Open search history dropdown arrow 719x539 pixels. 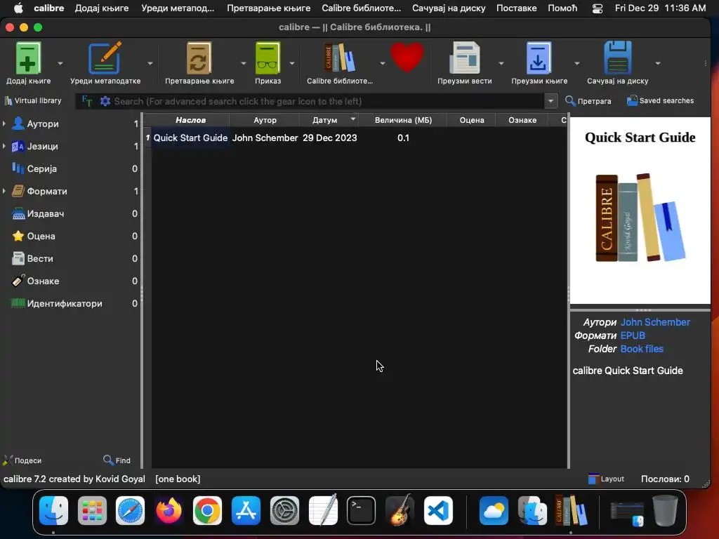coord(550,101)
